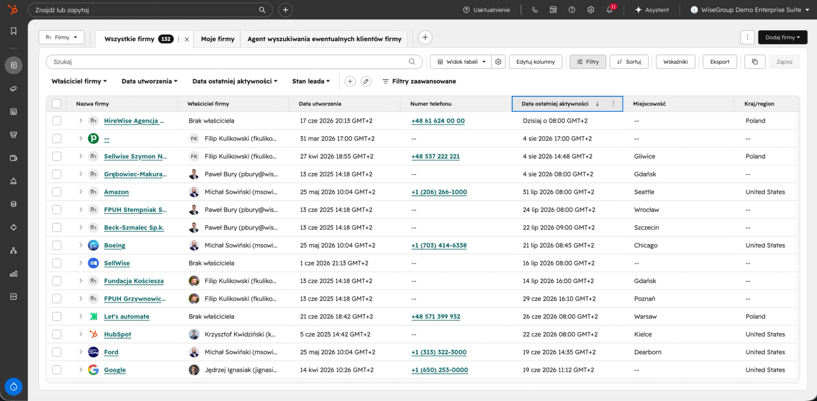Open the phone calling icon in top bar
This screenshot has width=817, height=401.
[535, 10]
